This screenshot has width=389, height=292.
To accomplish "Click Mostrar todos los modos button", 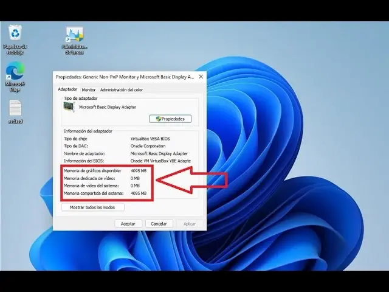I will coord(92,207).
